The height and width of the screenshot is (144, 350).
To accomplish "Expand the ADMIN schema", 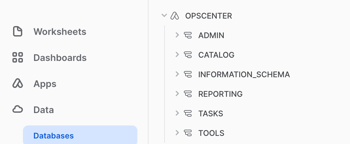I will click(x=177, y=35).
